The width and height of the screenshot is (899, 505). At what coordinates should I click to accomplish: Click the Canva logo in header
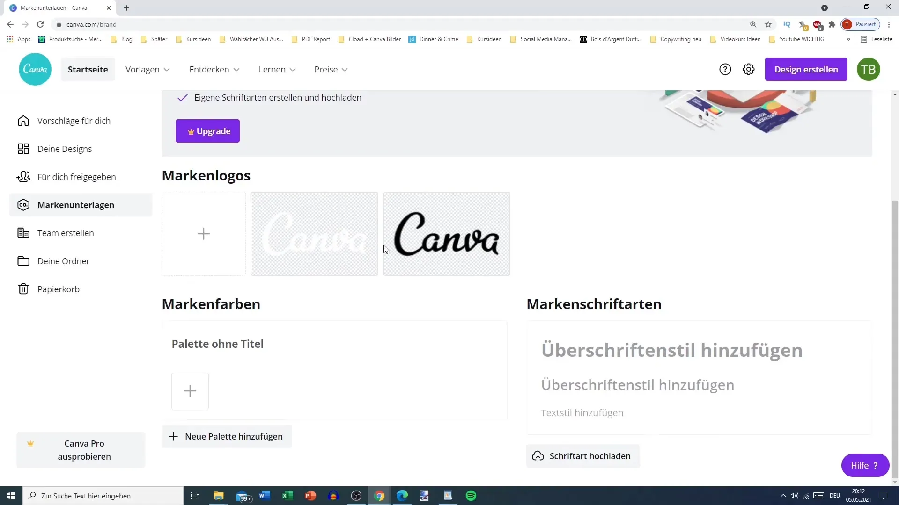(x=35, y=69)
